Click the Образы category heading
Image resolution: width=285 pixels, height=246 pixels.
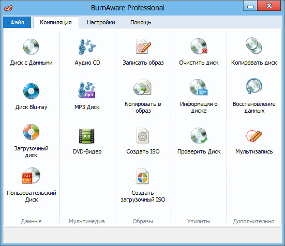click(x=143, y=221)
